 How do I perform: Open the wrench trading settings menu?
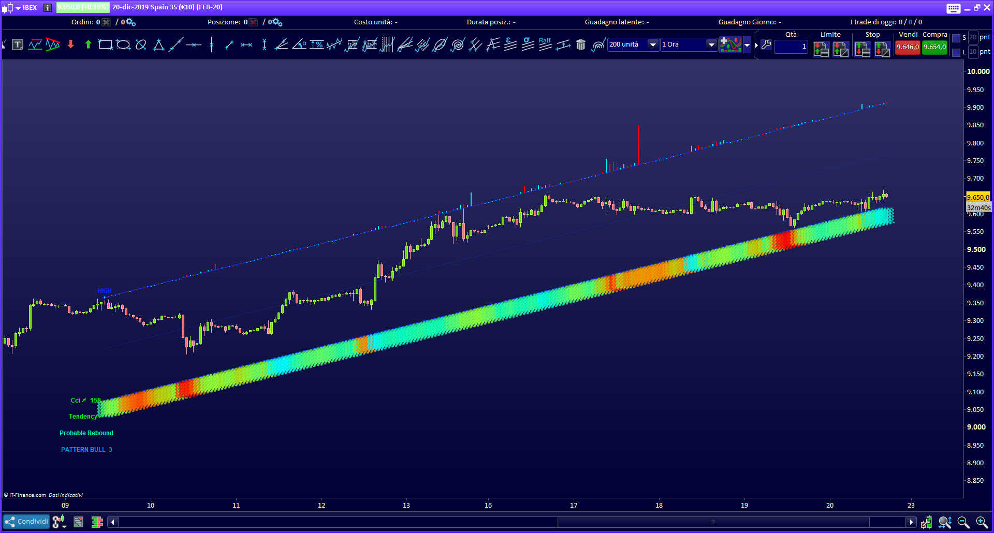point(766,45)
